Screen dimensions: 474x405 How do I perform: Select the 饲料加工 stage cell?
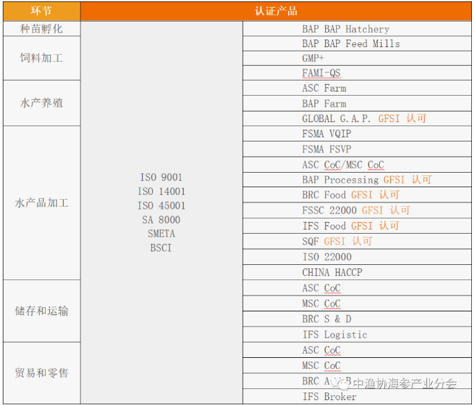coord(42,58)
